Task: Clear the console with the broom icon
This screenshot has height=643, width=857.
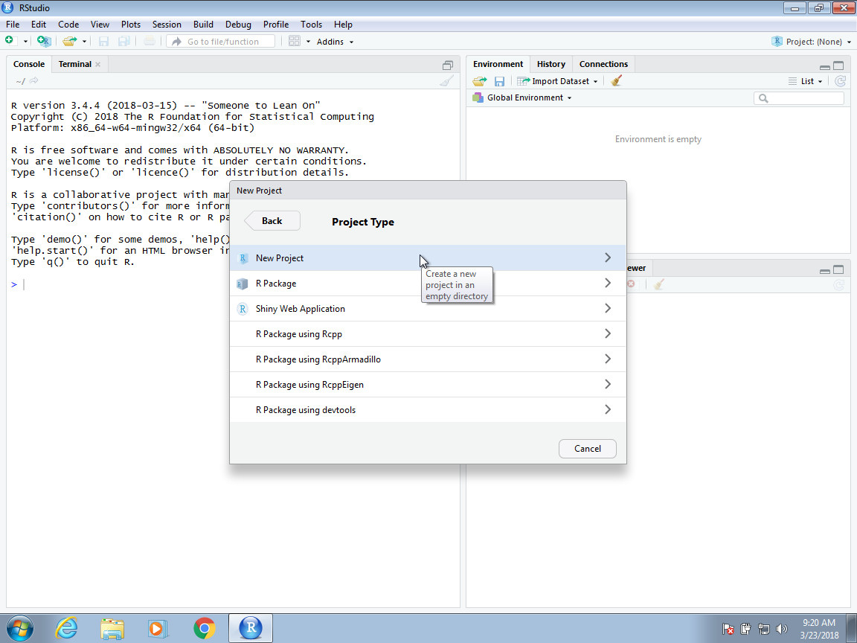Action: click(x=446, y=81)
